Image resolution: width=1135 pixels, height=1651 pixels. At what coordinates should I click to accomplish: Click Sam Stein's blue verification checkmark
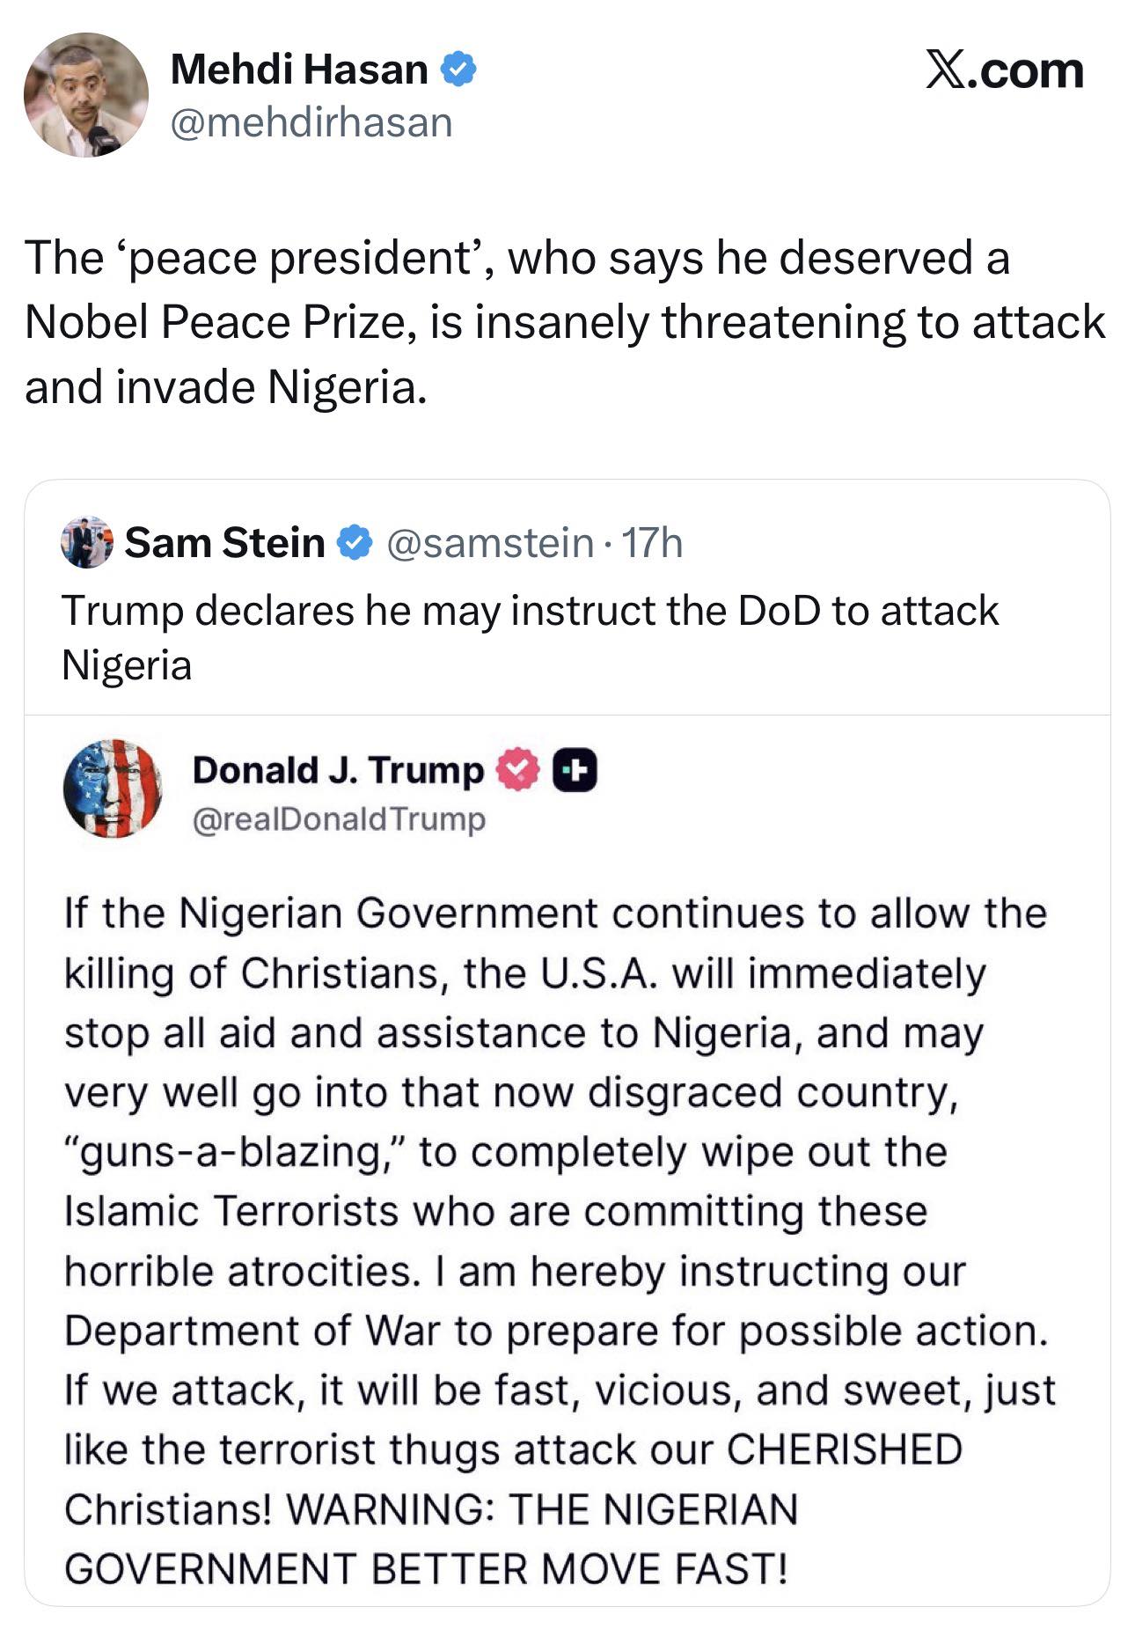click(353, 543)
